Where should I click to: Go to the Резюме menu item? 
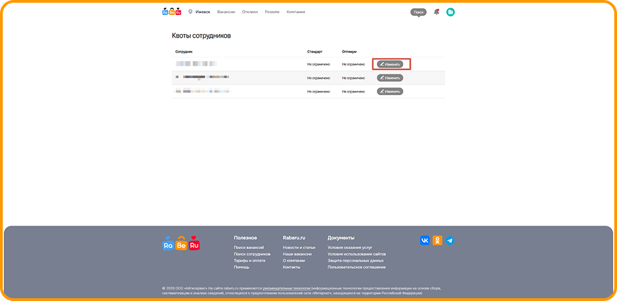272,12
